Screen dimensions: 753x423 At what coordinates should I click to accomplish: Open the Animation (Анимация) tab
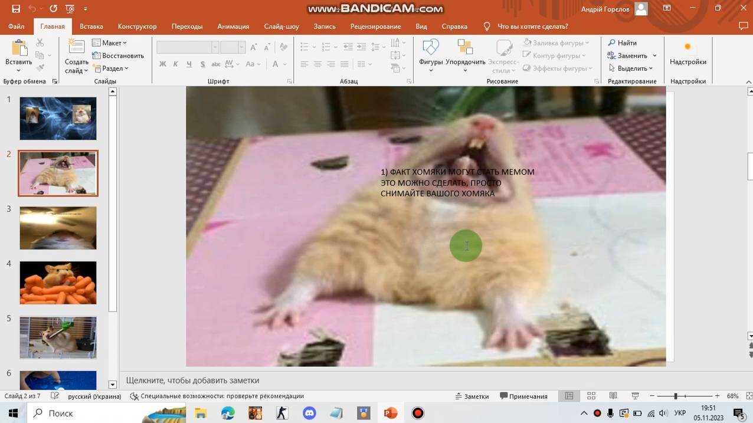tap(233, 27)
